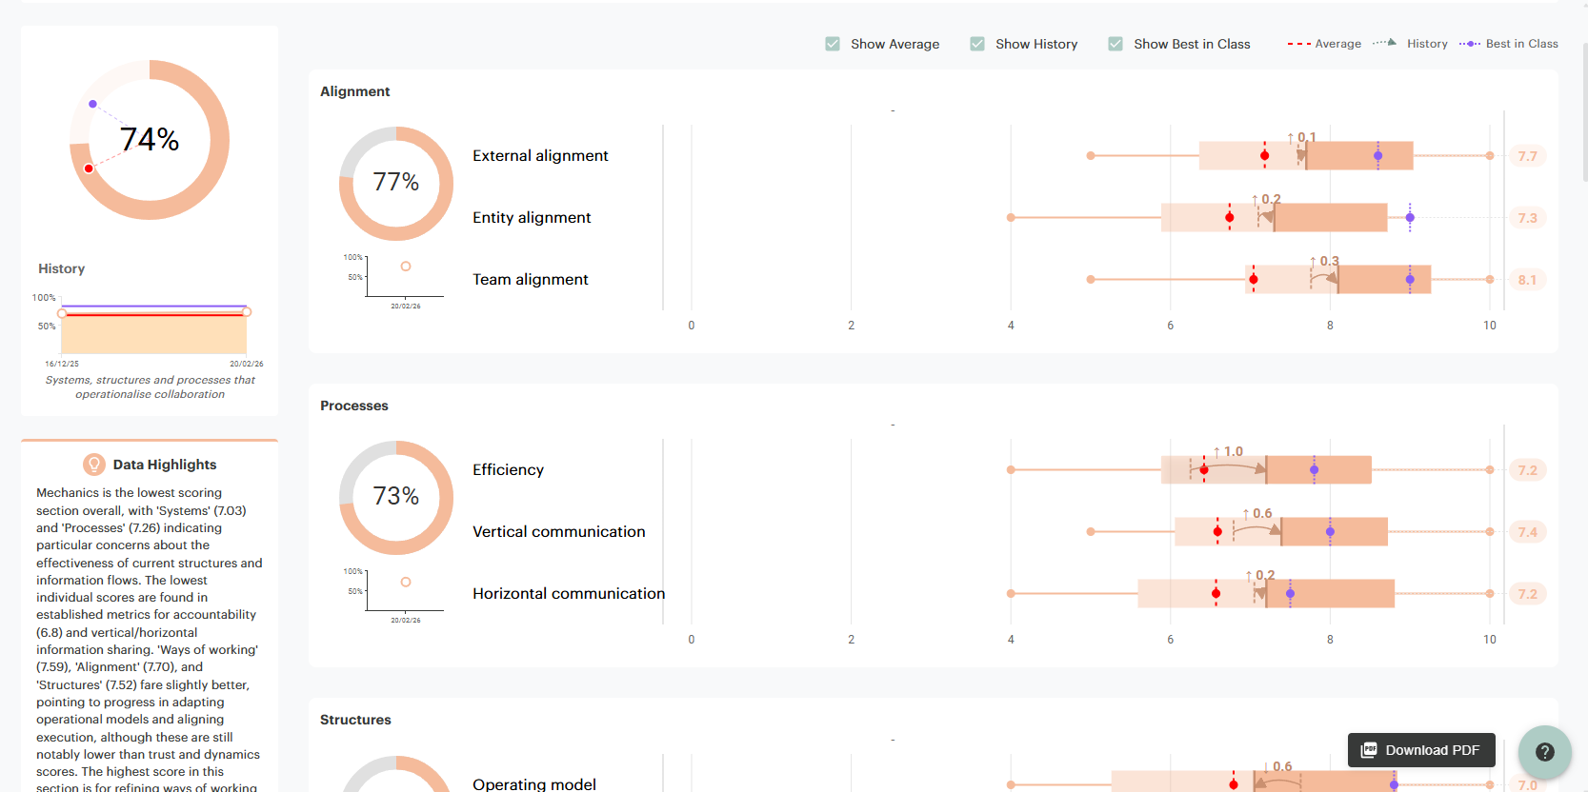This screenshot has width=1588, height=792.
Task: Click the 'Entity alignment' label
Action: pyautogui.click(x=532, y=217)
